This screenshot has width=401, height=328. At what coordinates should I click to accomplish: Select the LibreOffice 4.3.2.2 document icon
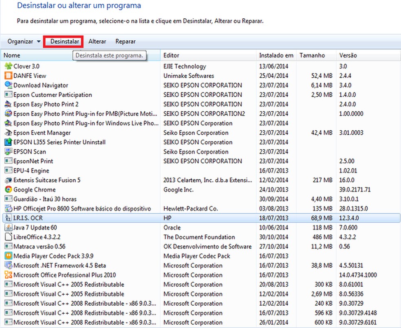(x=8, y=237)
